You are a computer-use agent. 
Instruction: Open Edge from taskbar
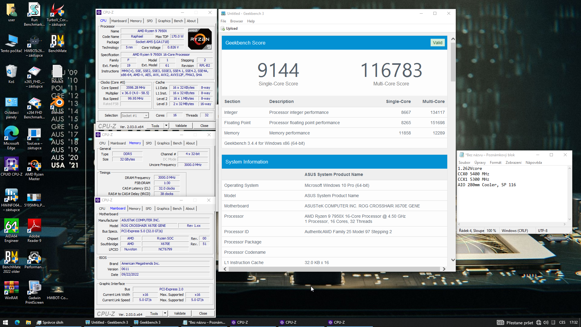[17, 322]
